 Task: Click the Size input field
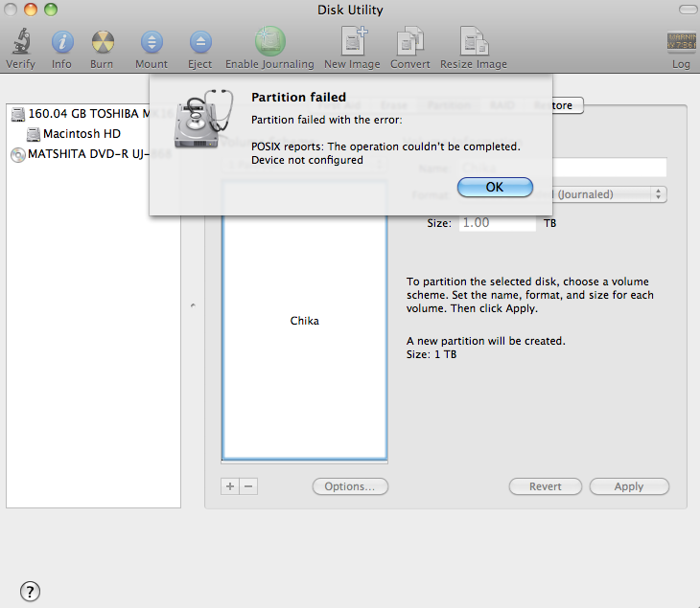[x=498, y=223]
